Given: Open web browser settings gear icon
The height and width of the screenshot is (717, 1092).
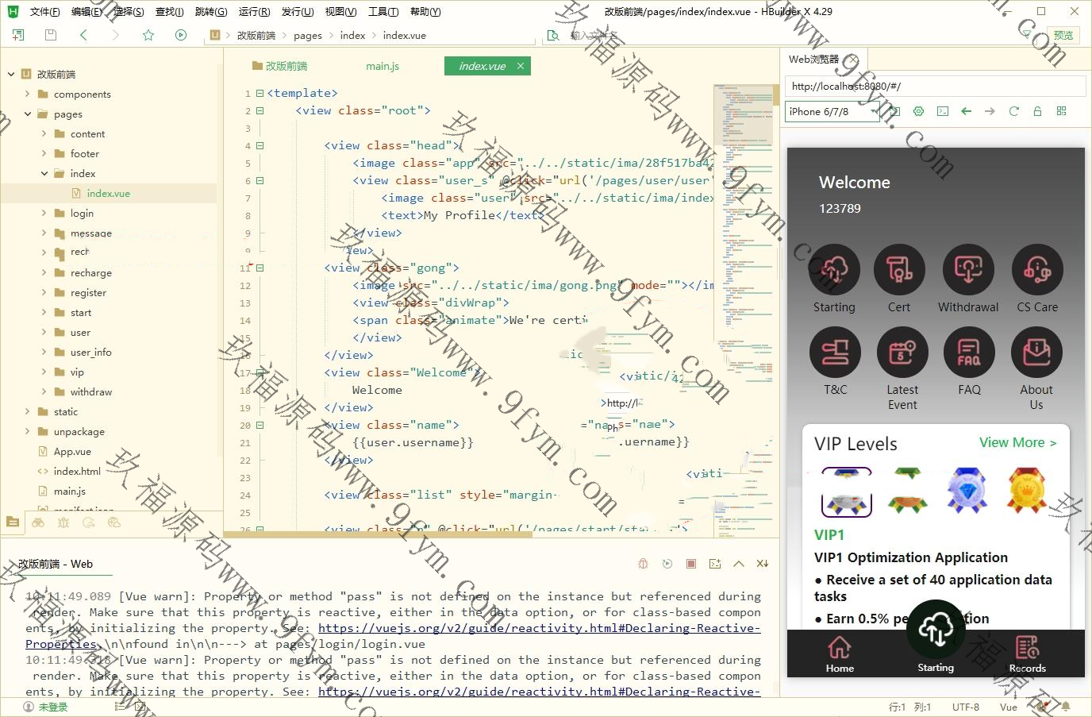Looking at the screenshot, I should [918, 111].
